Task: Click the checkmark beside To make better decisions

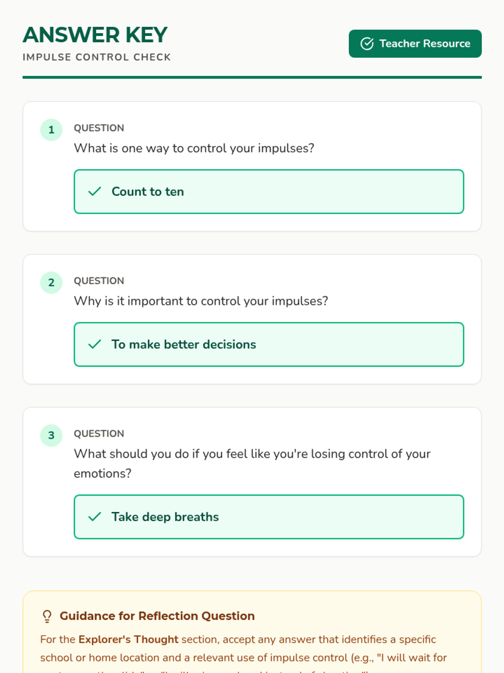Action: click(95, 344)
